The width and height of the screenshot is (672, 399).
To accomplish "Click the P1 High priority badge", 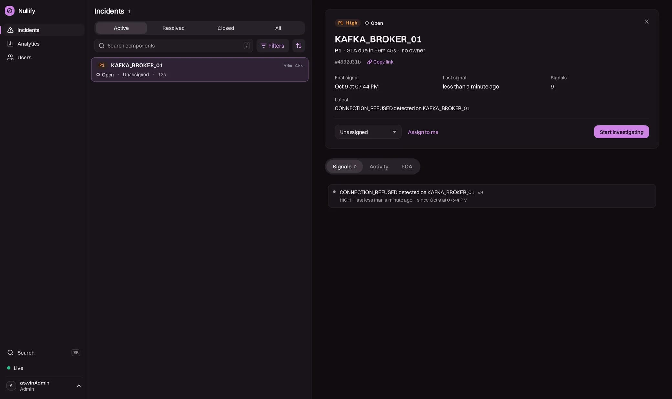I will click(347, 23).
